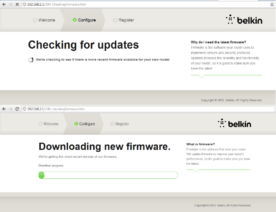Click the 'Why do I need the latest firmware?' heading
The height and width of the screenshot is (212, 276).
pos(218,42)
